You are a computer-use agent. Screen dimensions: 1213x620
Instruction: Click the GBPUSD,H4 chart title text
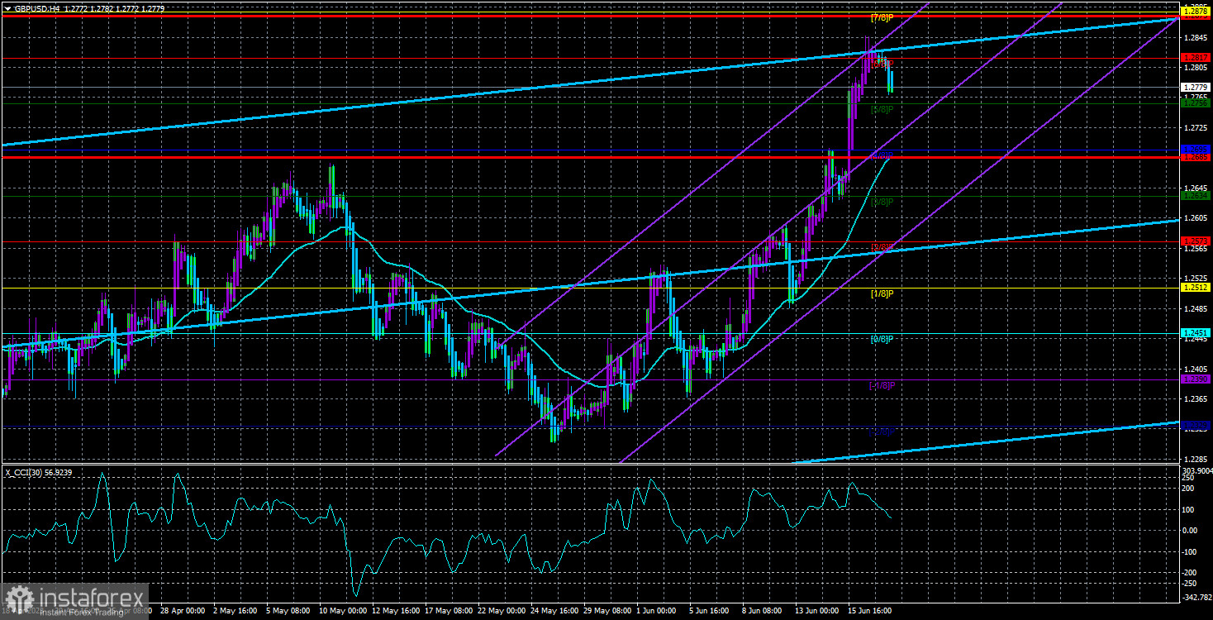(37, 8)
